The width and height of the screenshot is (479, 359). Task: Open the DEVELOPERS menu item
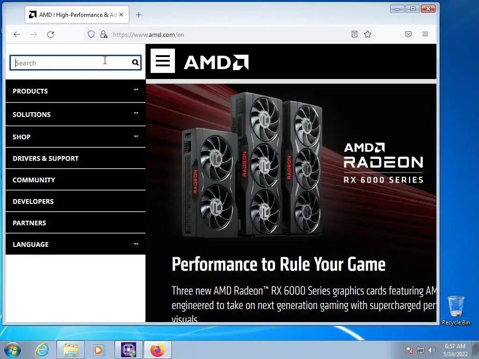tap(75, 201)
